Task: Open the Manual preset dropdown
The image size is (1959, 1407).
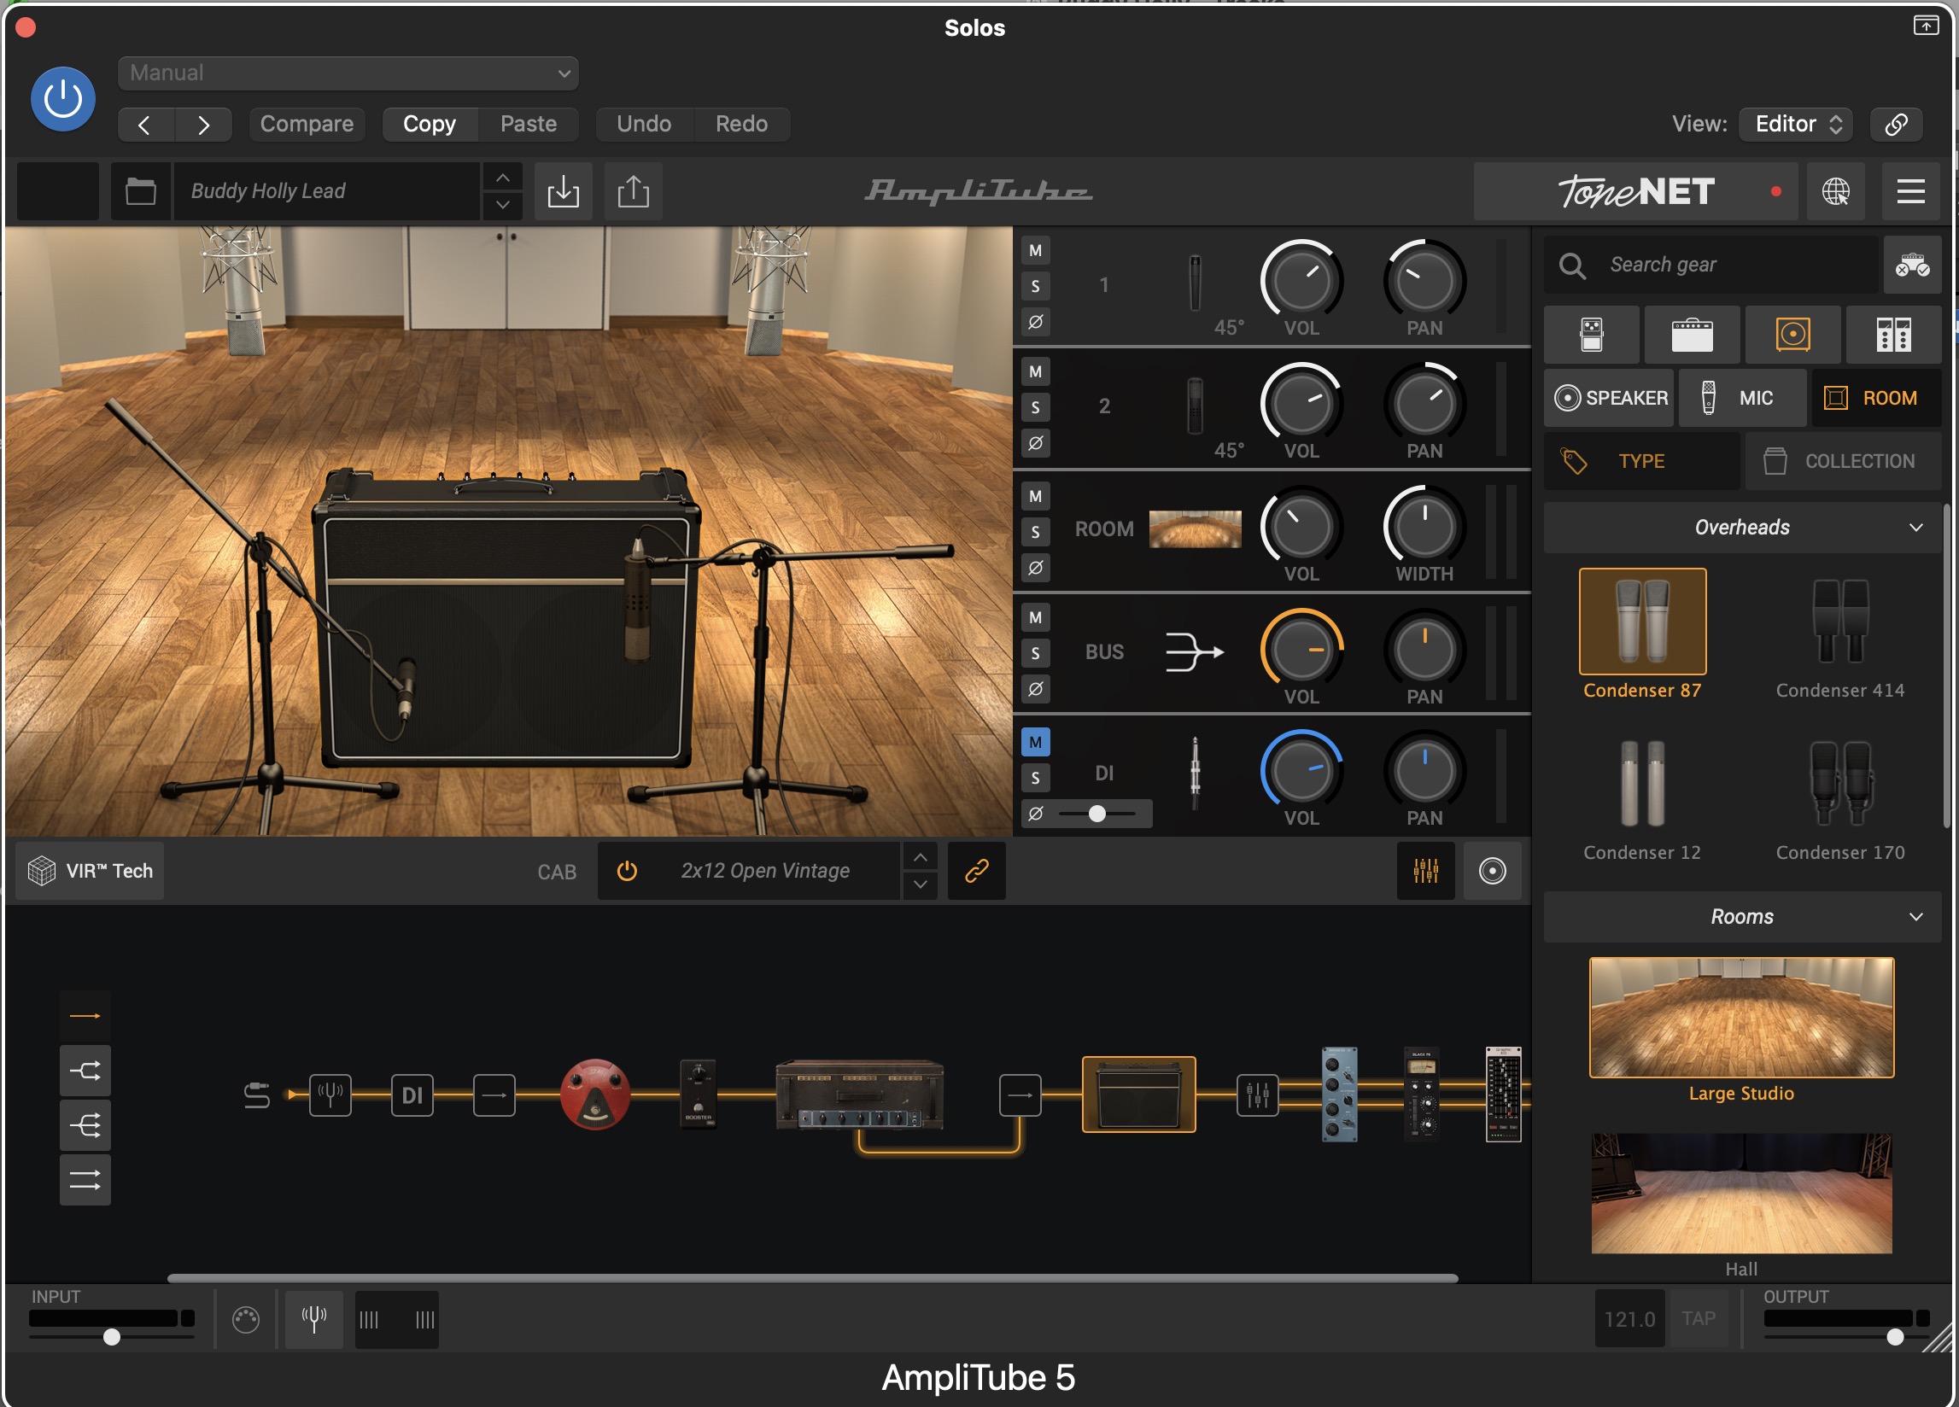Action: point(348,73)
